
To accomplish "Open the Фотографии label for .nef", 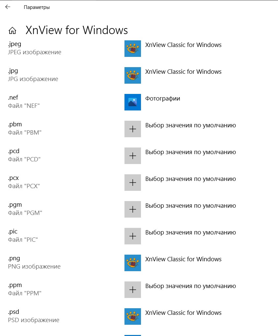I will point(163,99).
